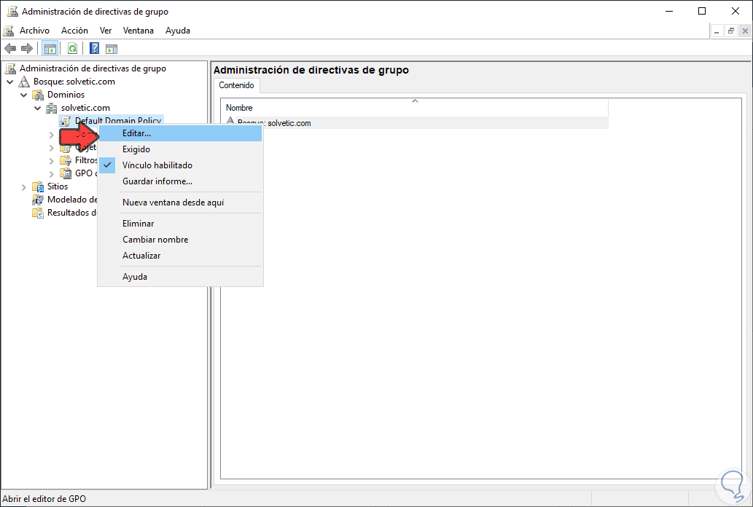Open the Ventana menu

tap(138, 31)
